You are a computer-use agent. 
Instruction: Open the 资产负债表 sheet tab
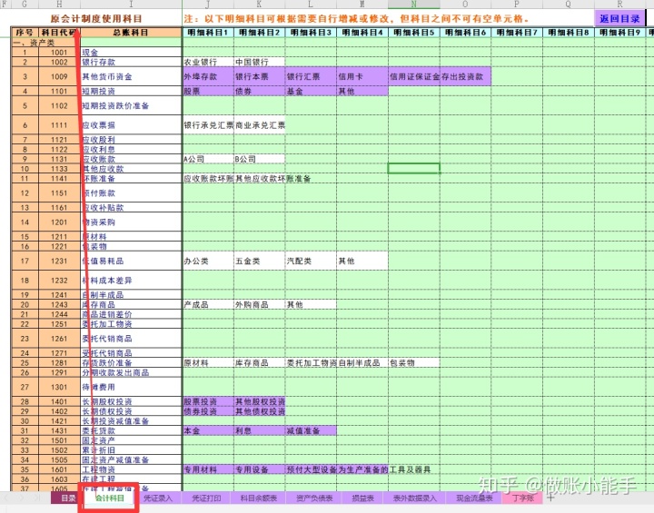314,498
